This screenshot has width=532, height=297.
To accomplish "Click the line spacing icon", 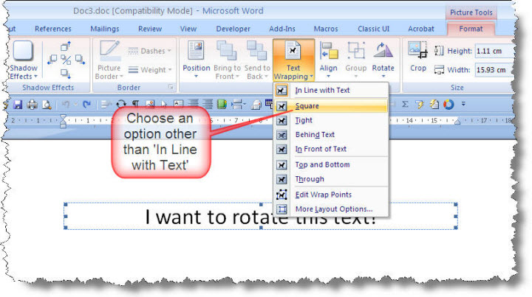I will click(237, 105).
